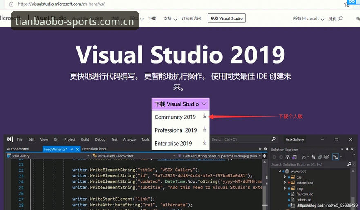Viewport: 360px width, 210px height.
Task: Open the 所有 Microsoft dropdown
Action: coord(309,18)
